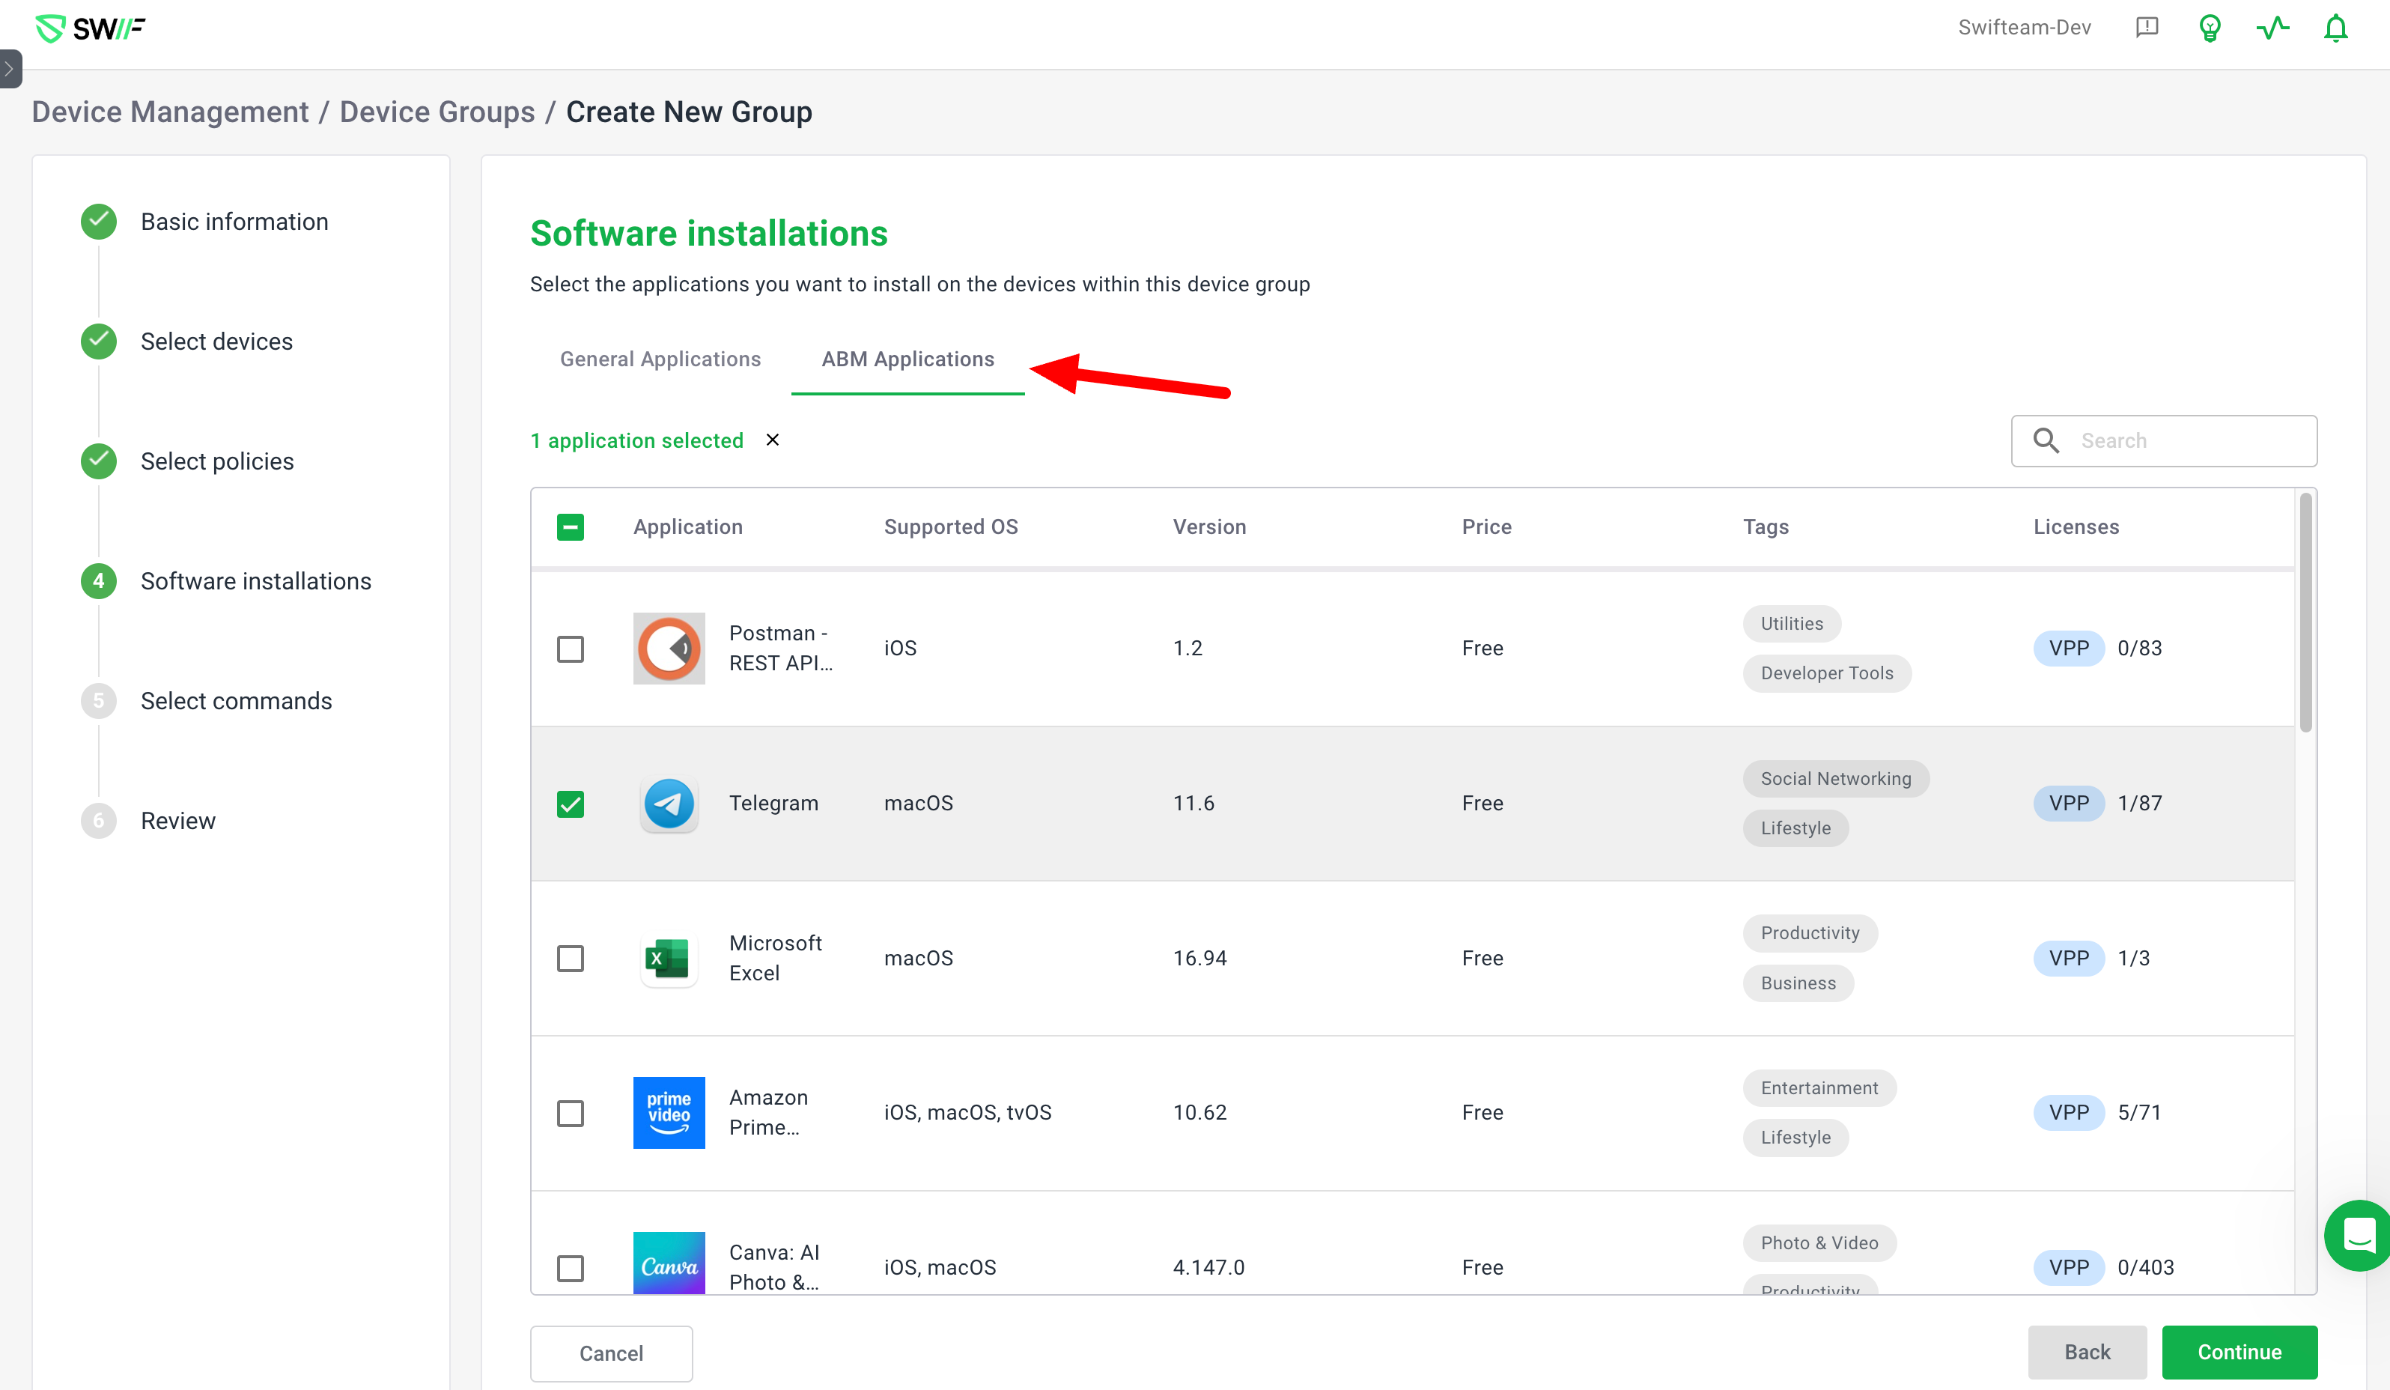Check the Postman application checkbox
2390x1390 pixels.
[570, 649]
